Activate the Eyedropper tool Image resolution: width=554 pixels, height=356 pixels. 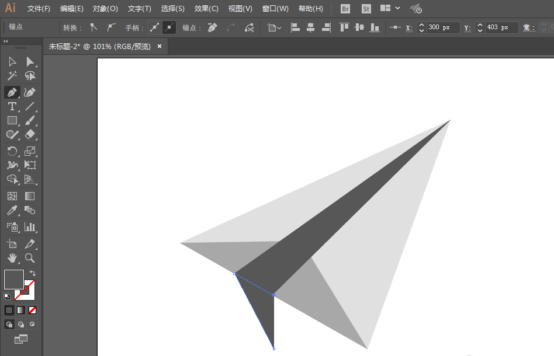(12, 211)
